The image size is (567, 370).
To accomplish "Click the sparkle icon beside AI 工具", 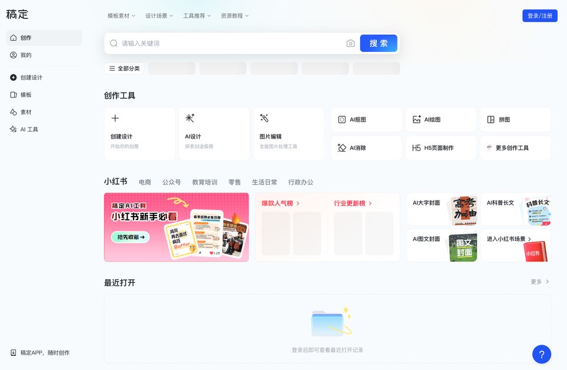I will pyautogui.click(x=14, y=129).
